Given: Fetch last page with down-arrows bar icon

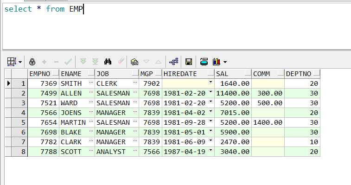Looking at the screenshot, I should pyautogui.click(x=96, y=61).
